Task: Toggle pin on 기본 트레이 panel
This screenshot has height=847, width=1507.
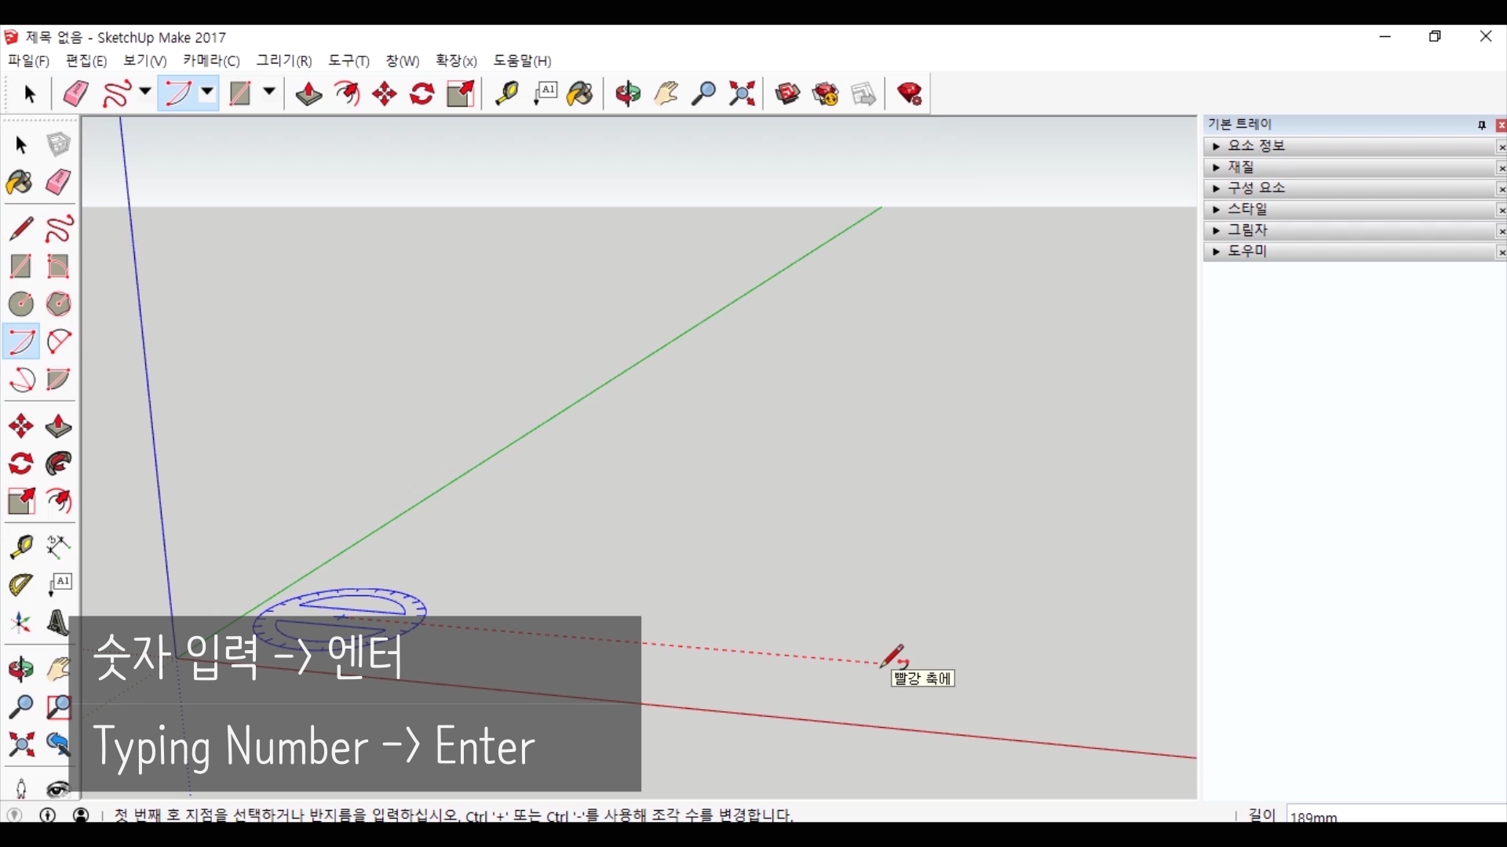Action: click(1482, 125)
